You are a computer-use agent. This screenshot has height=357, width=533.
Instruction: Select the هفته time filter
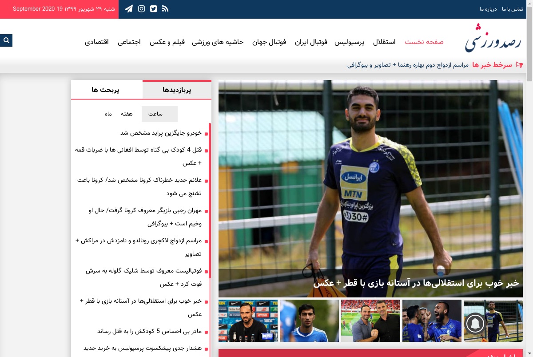pyautogui.click(x=127, y=114)
